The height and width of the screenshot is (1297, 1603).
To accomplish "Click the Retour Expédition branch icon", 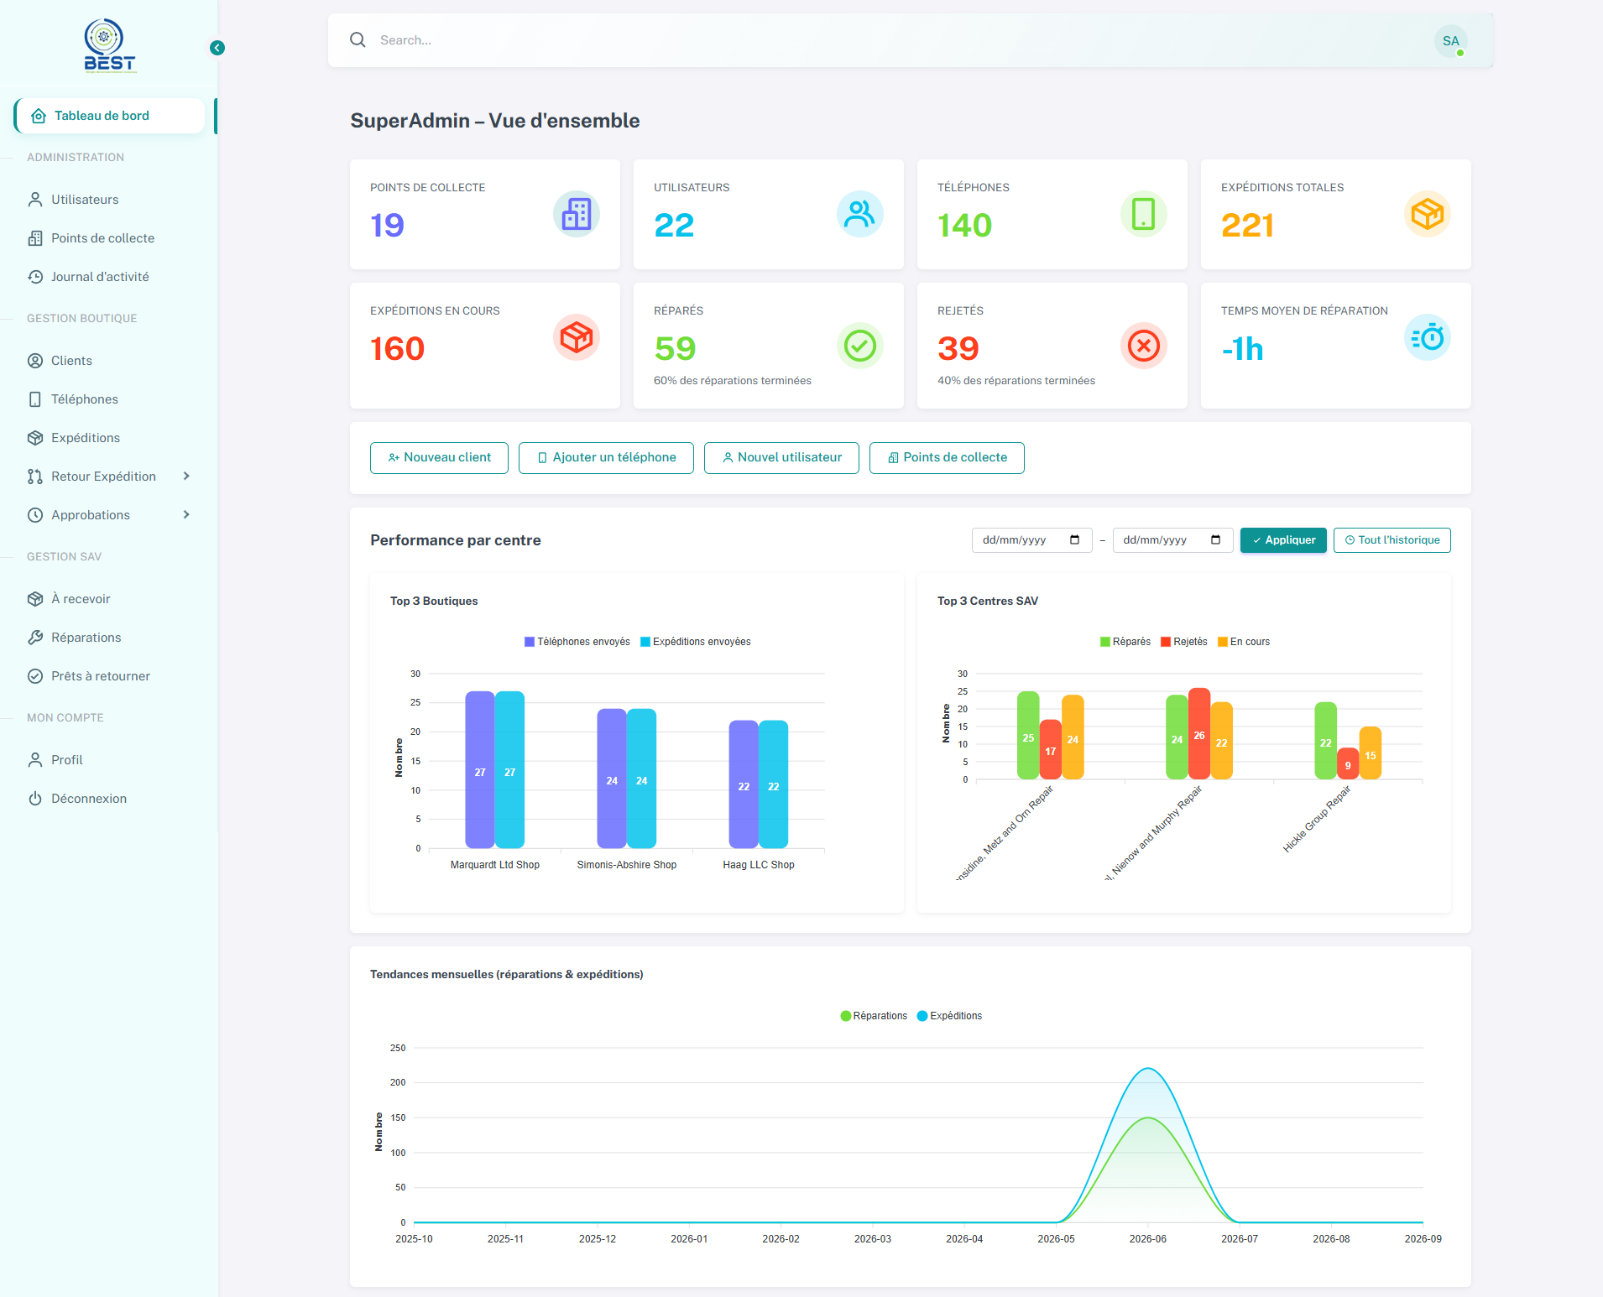I will click(x=35, y=477).
